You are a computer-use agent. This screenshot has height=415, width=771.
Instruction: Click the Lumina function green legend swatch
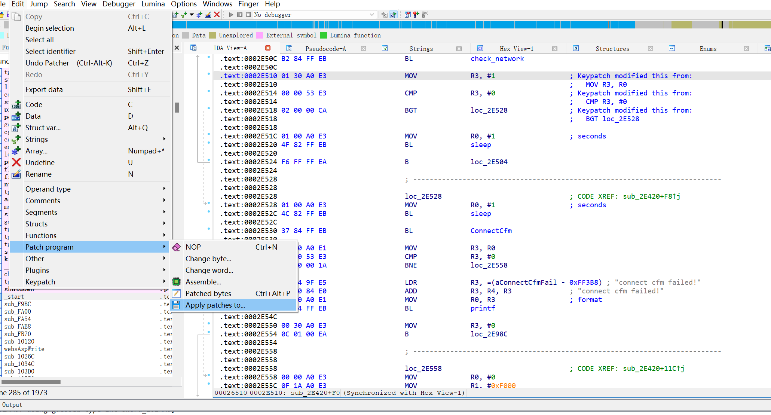(324, 35)
